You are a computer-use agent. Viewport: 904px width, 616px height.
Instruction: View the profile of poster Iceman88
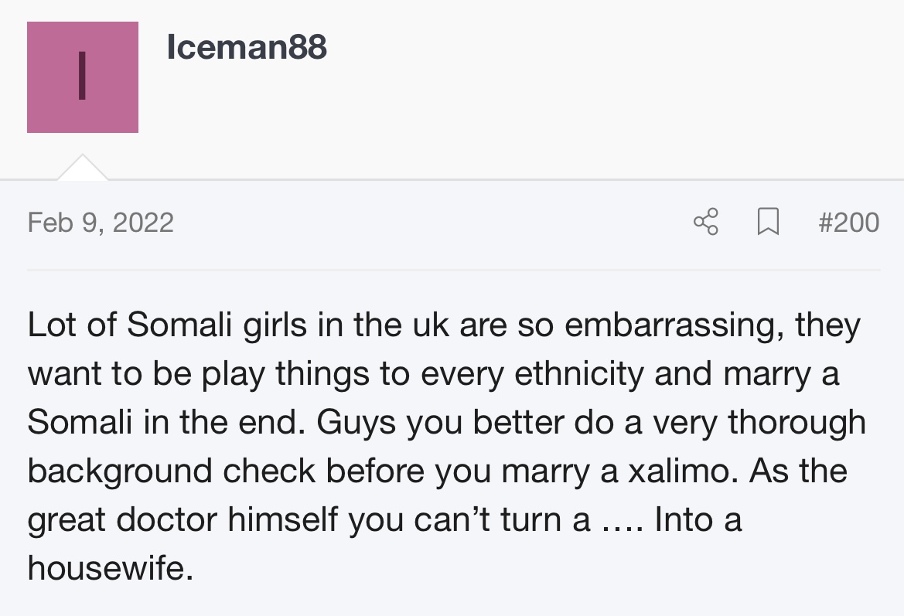click(247, 46)
